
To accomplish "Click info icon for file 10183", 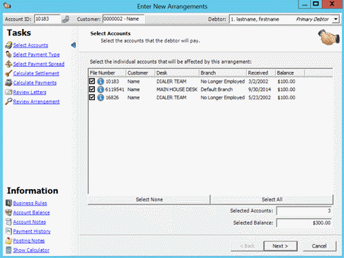I will click(x=100, y=81).
